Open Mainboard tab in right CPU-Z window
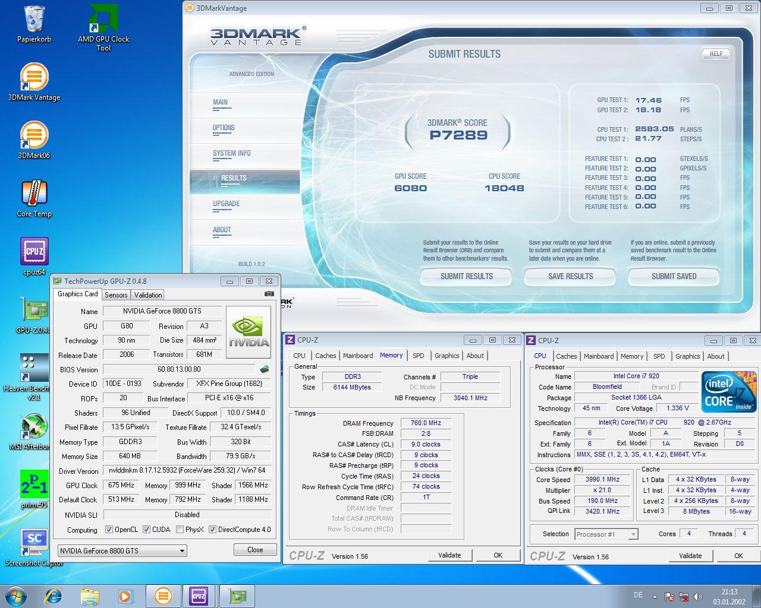 [x=599, y=356]
